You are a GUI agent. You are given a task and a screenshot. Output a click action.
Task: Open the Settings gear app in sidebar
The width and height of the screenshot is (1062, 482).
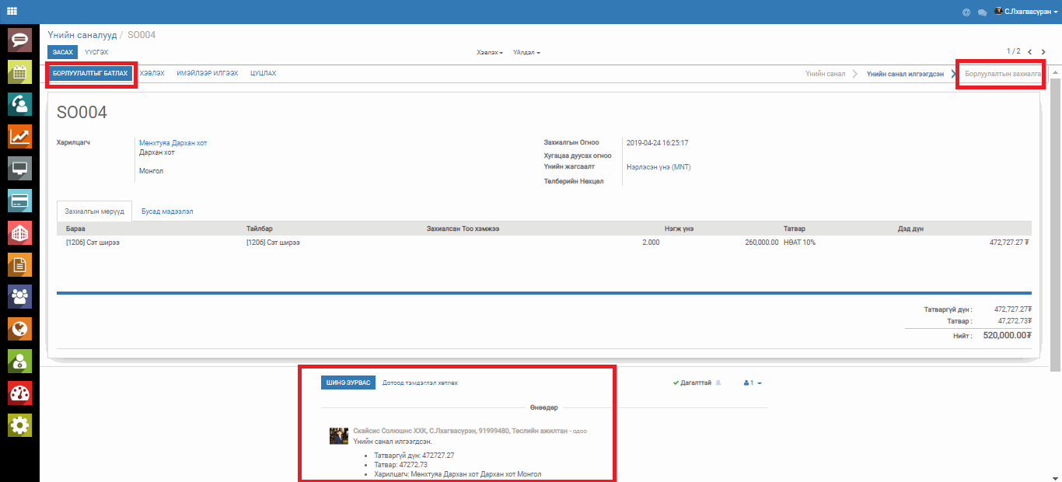tap(19, 425)
